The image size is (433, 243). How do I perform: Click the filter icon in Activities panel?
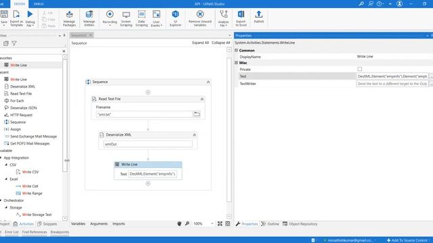[14, 43]
